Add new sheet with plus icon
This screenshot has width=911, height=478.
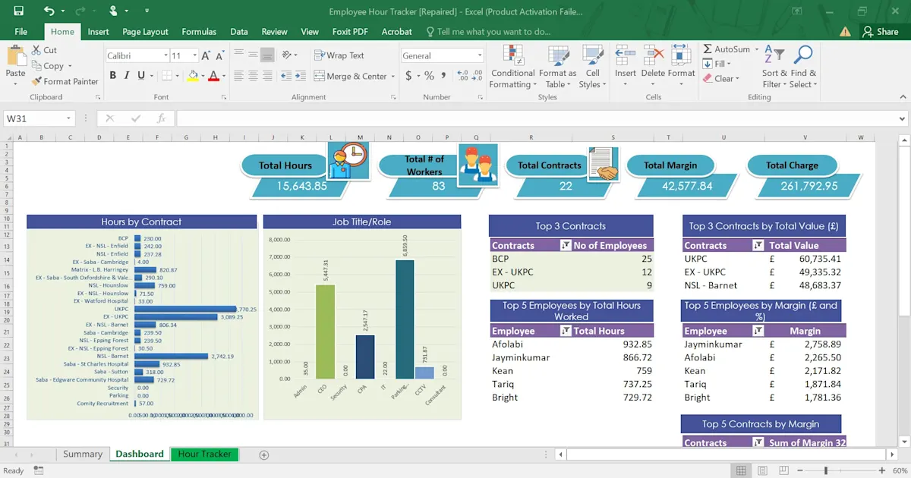point(264,454)
